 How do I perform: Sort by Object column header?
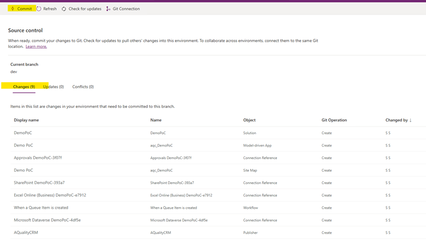(250, 120)
